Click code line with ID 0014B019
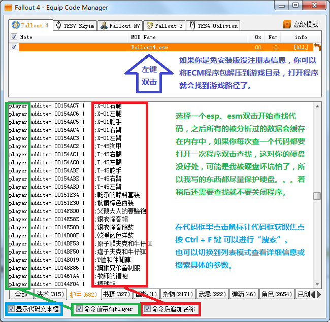The height and width of the screenshot is (322, 330). tap(70, 260)
